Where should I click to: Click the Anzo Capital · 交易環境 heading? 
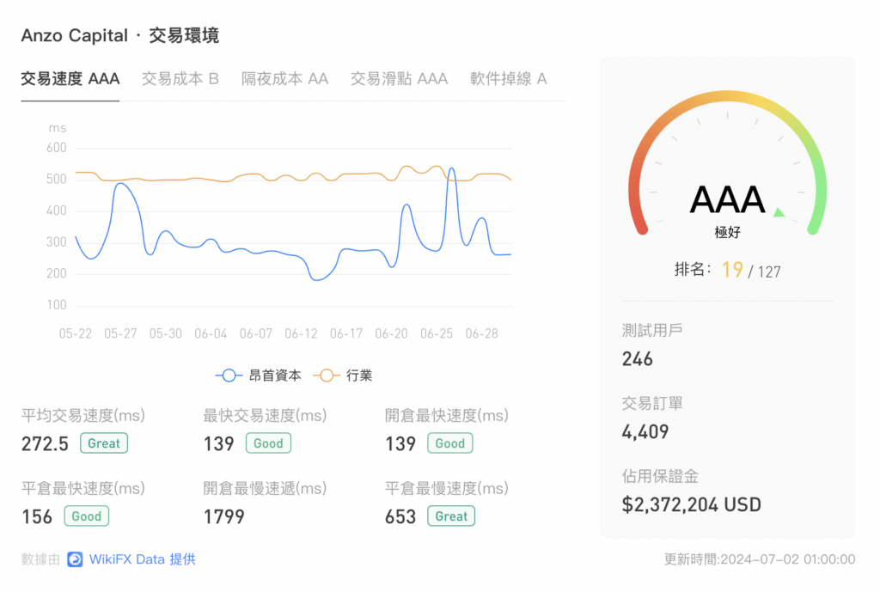120,35
